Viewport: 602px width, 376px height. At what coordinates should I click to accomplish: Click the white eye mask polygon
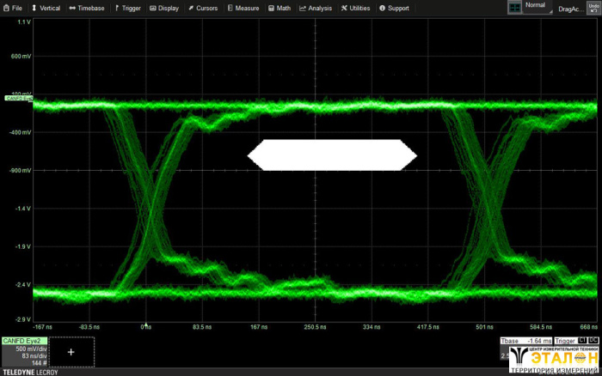click(x=332, y=155)
